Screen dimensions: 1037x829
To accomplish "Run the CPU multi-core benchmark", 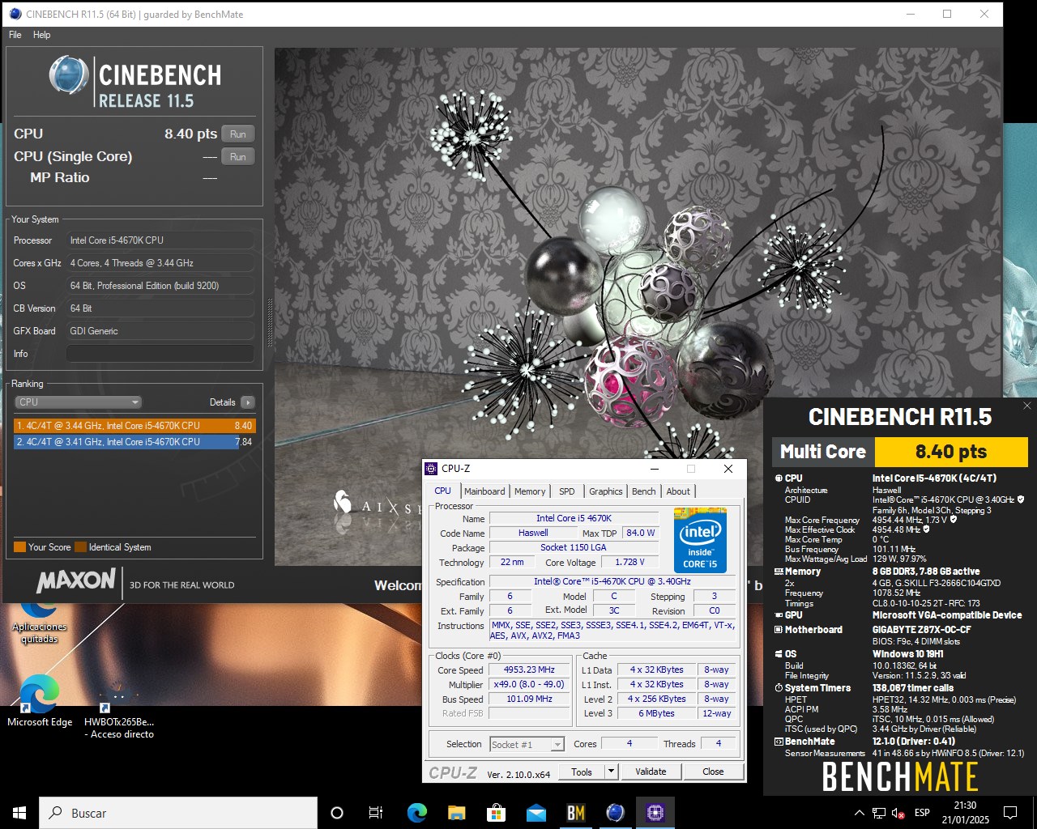I will (x=237, y=134).
